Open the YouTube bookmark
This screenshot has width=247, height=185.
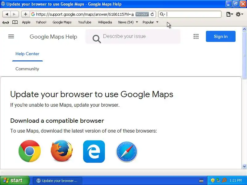click(85, 22)
